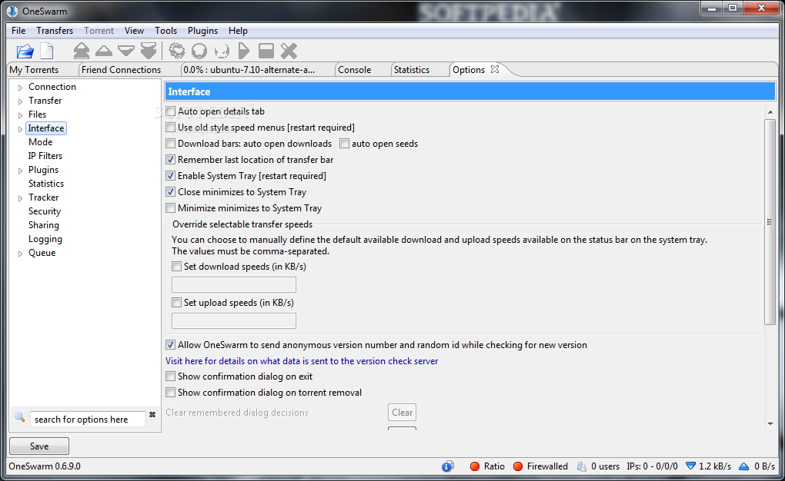Select Security in options tree

pyautogui.click(x=45, y=211)
